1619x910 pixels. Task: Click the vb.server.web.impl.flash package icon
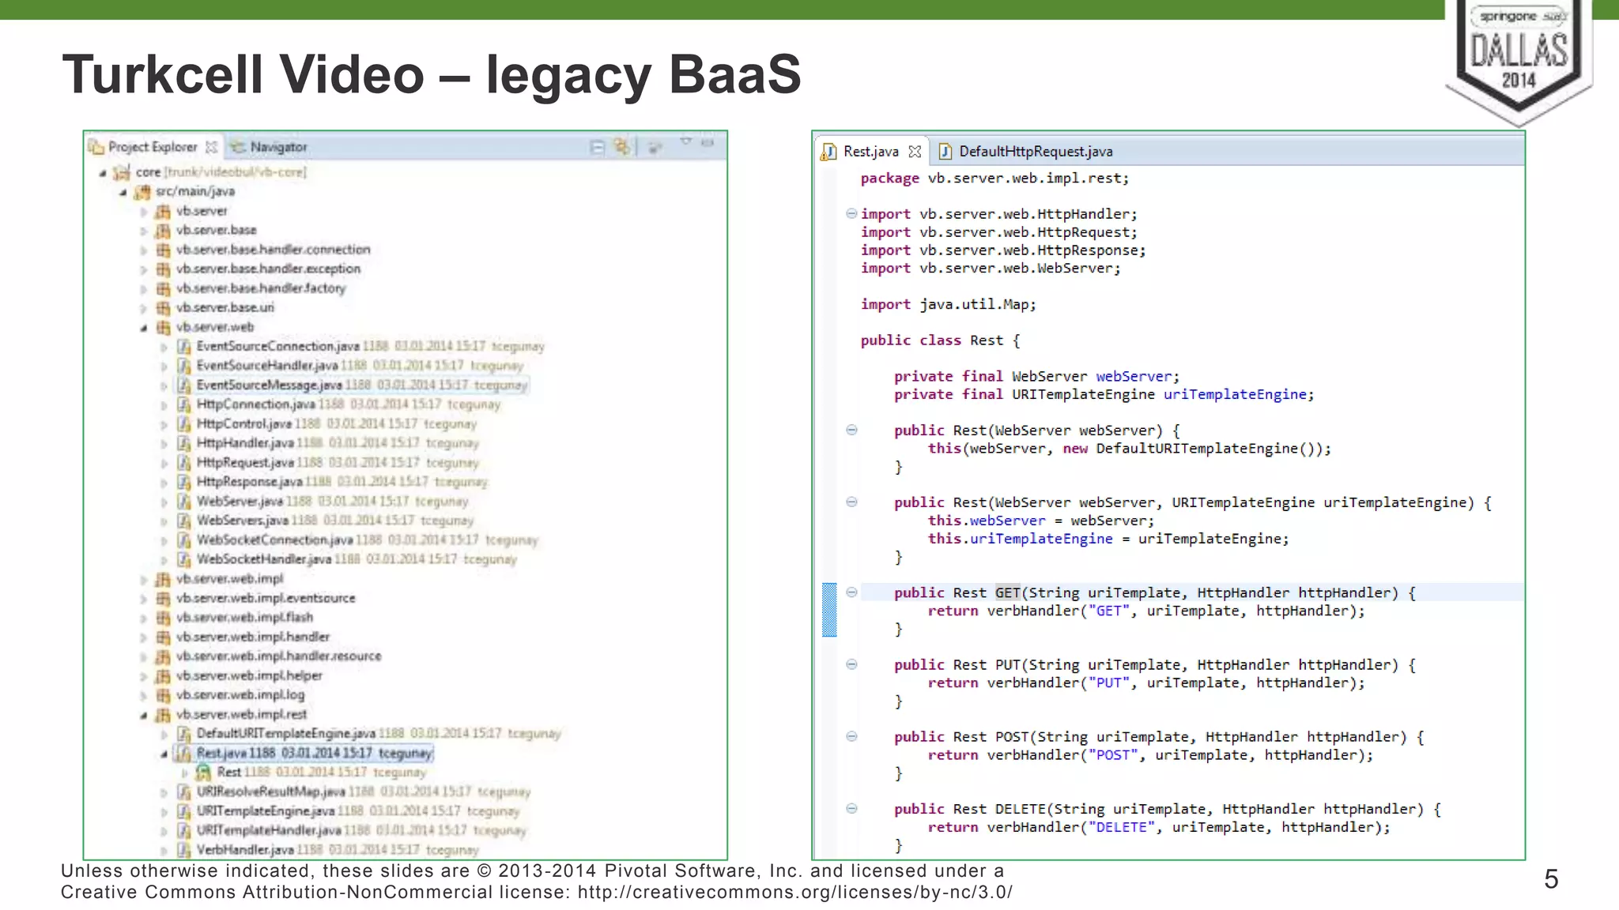coord(163,617)
